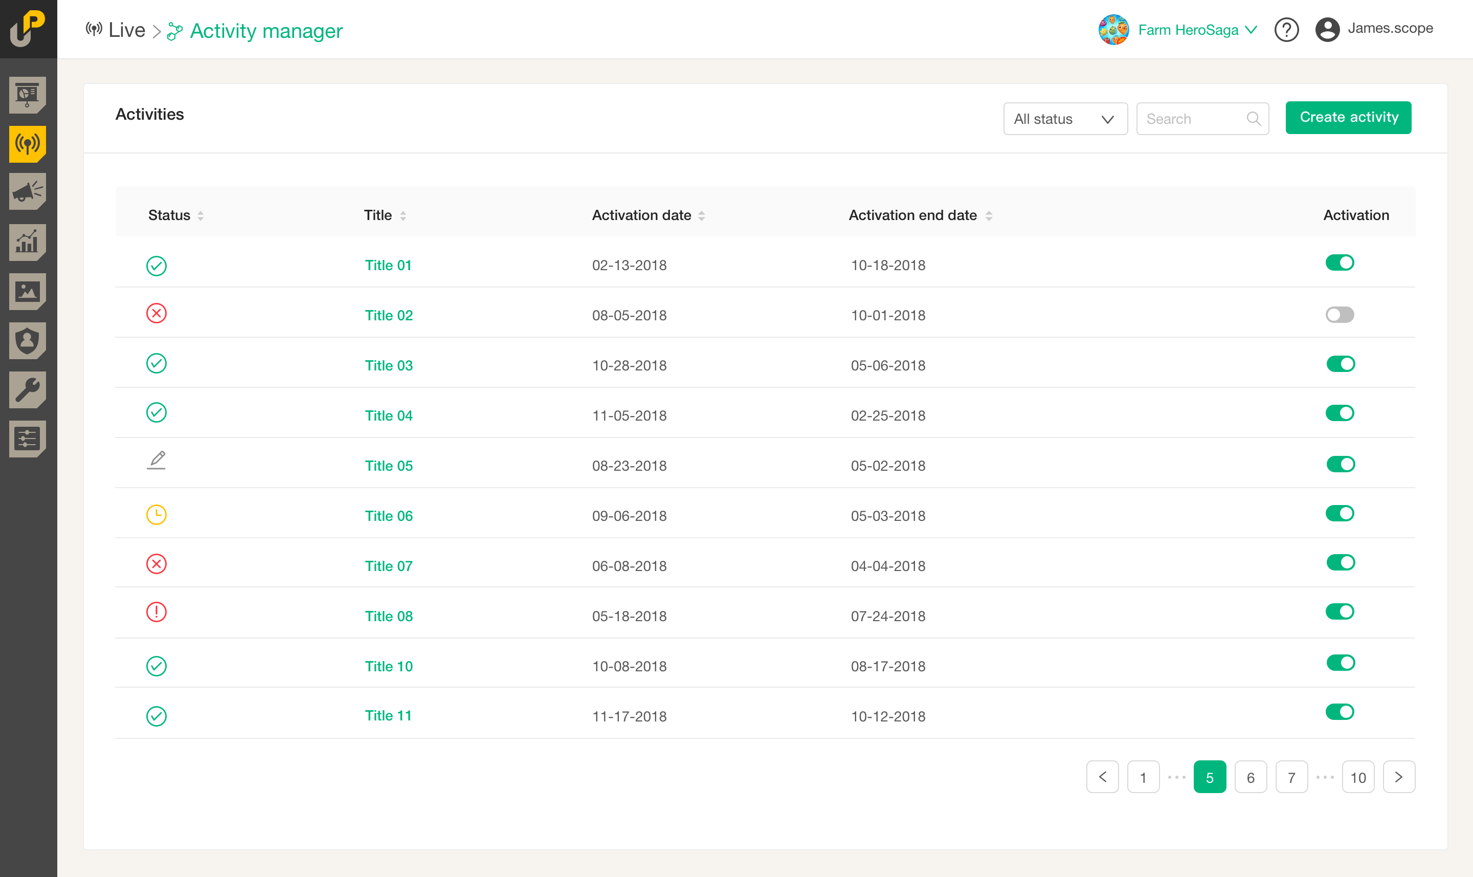This screenshot has width=1473, height=877.
Task: Go to pagination page 10
Action: 1358,777
